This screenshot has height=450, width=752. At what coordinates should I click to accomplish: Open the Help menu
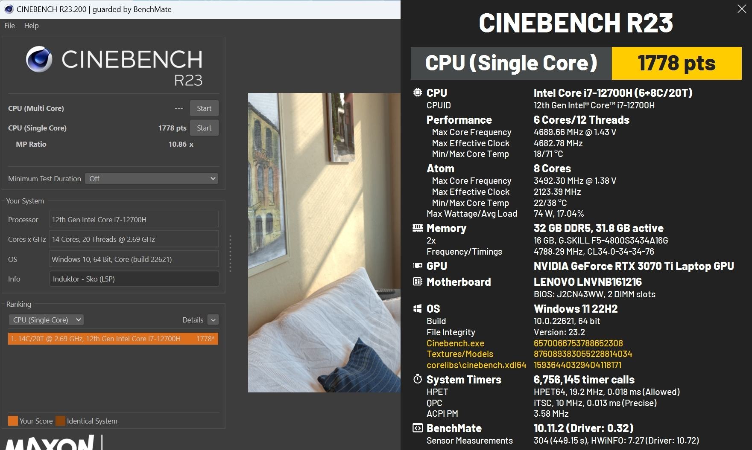pos(31,26)
